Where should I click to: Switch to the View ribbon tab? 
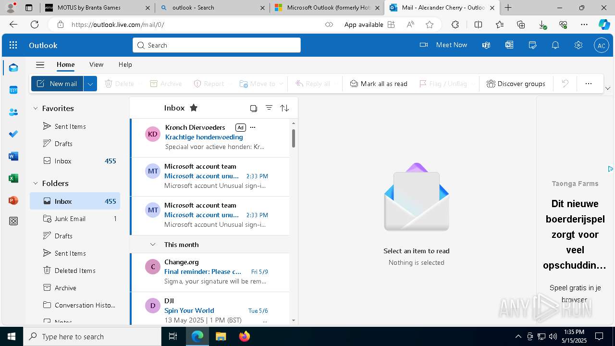[x=96, y=64]
